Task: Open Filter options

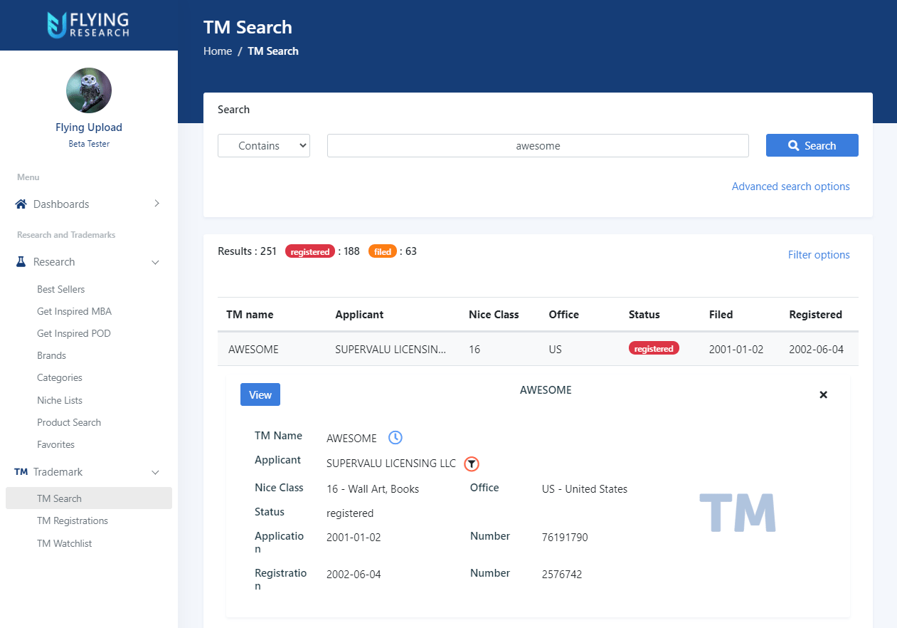Action: tap(819, 255)
